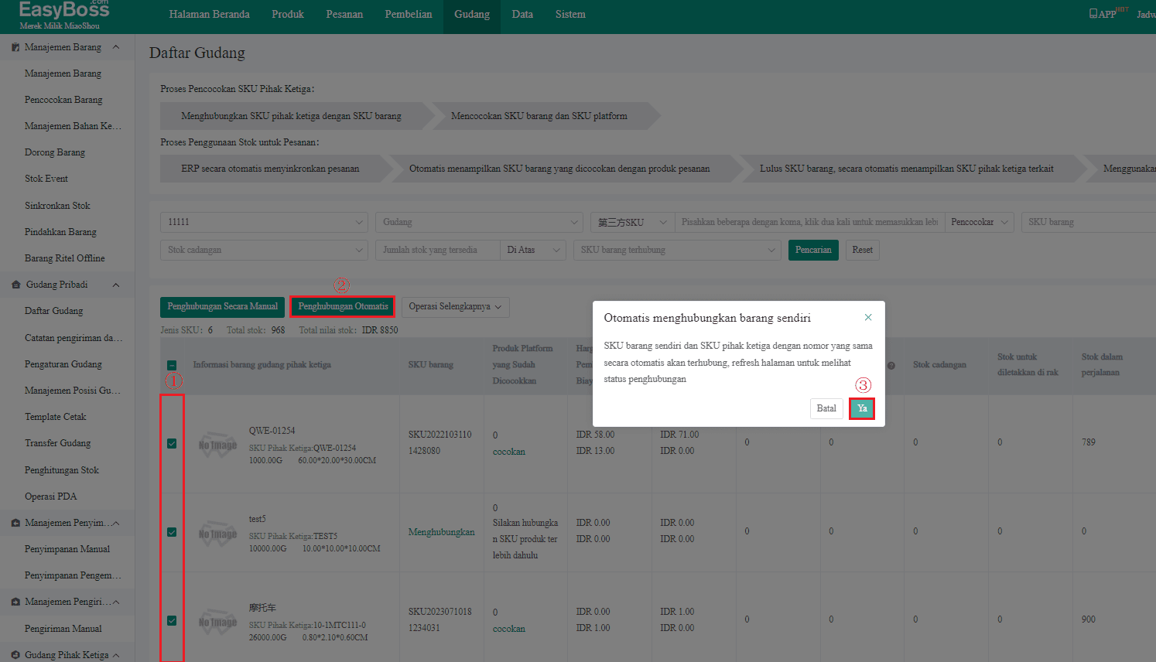
Task: Click the 摩托车 product thumbnail
Action: 217,622
